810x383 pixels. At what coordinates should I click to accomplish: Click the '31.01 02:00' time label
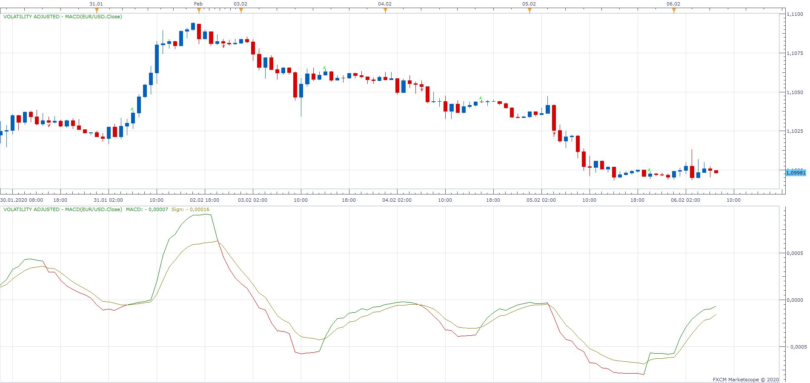[x=108, y=200]
